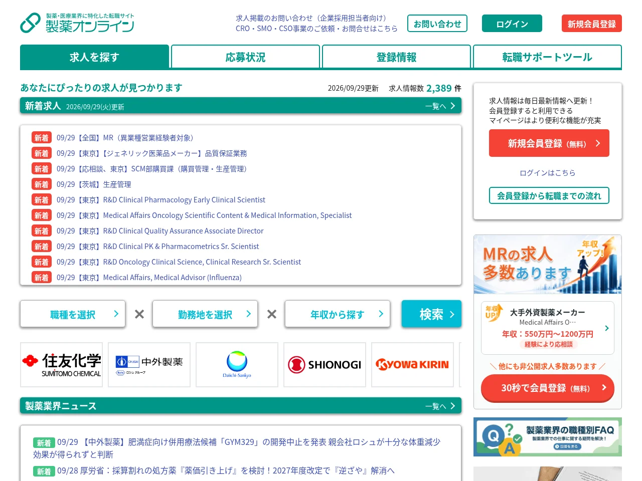This screenshot has width=642, height=481.
Task: Open the 年収から探す selector
Action: click(x=338, y=314)
